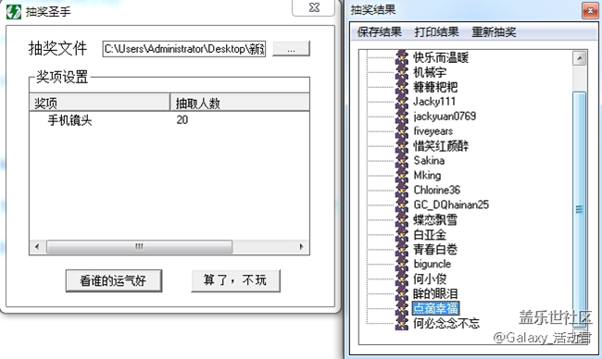Click user icon beside 点滴幸福

pos(402,308)
